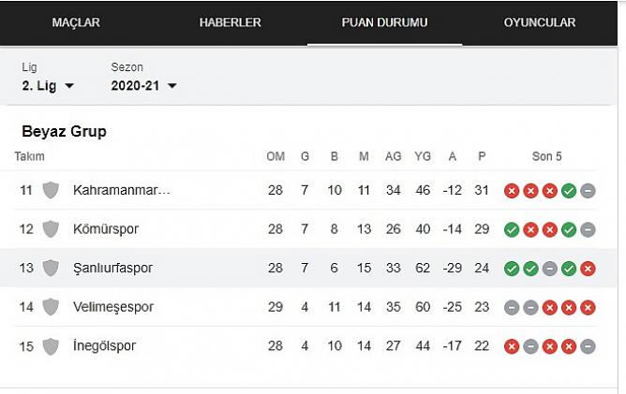626x394 pixels.
Task: Click the Şanlıurfaspor team shield icon
Action: click(x=51, y=268)
